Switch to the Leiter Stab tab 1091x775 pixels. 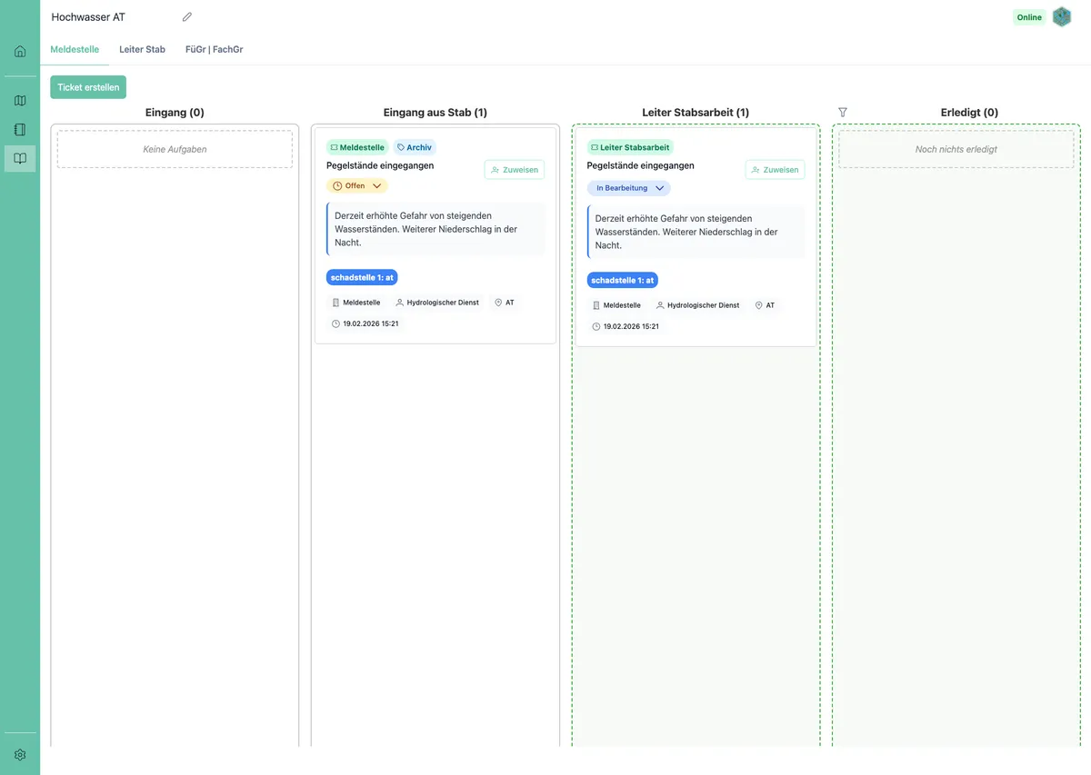(142, 49)
